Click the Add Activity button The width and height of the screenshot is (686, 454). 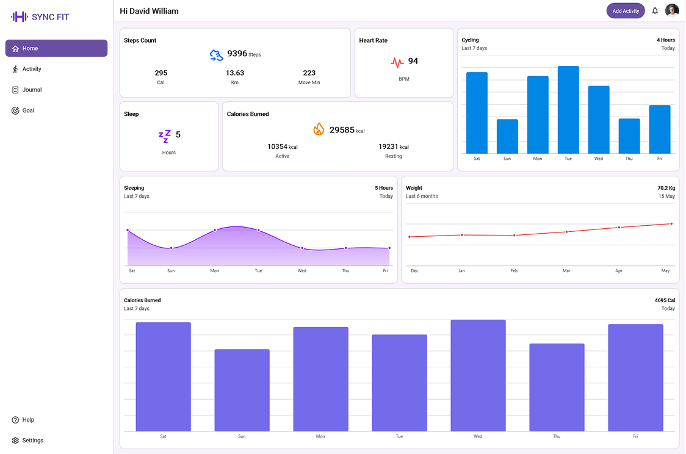coord(625,11)
